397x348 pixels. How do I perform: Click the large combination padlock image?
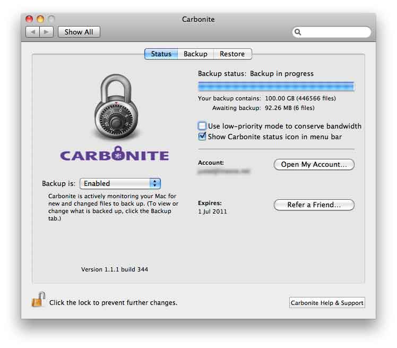(116, 107)
